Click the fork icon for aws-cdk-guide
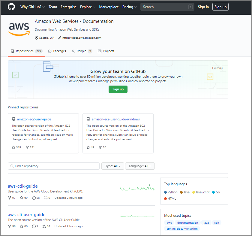252x236 pixels. click(x=10, y=198)
